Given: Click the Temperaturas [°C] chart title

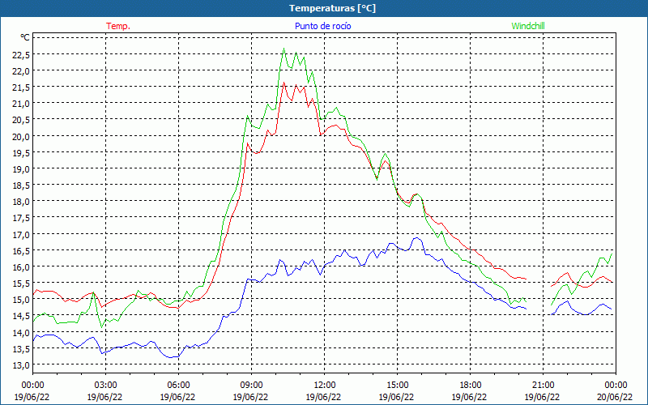Looking at the screenshot, I should (332, 7).
